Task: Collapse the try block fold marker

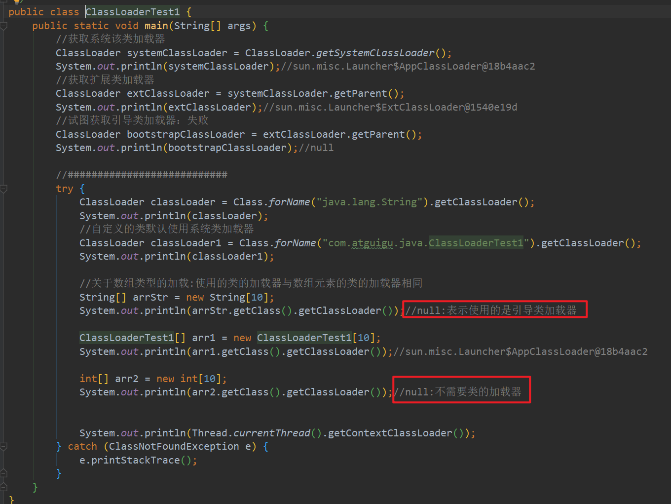Action: pos(3,189)
